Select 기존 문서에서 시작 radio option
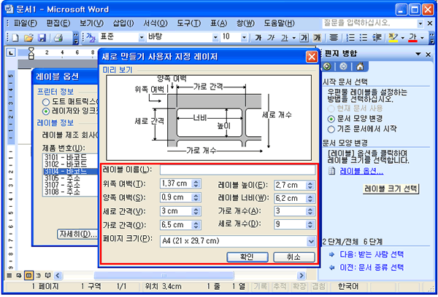 (x=331, y=130)
